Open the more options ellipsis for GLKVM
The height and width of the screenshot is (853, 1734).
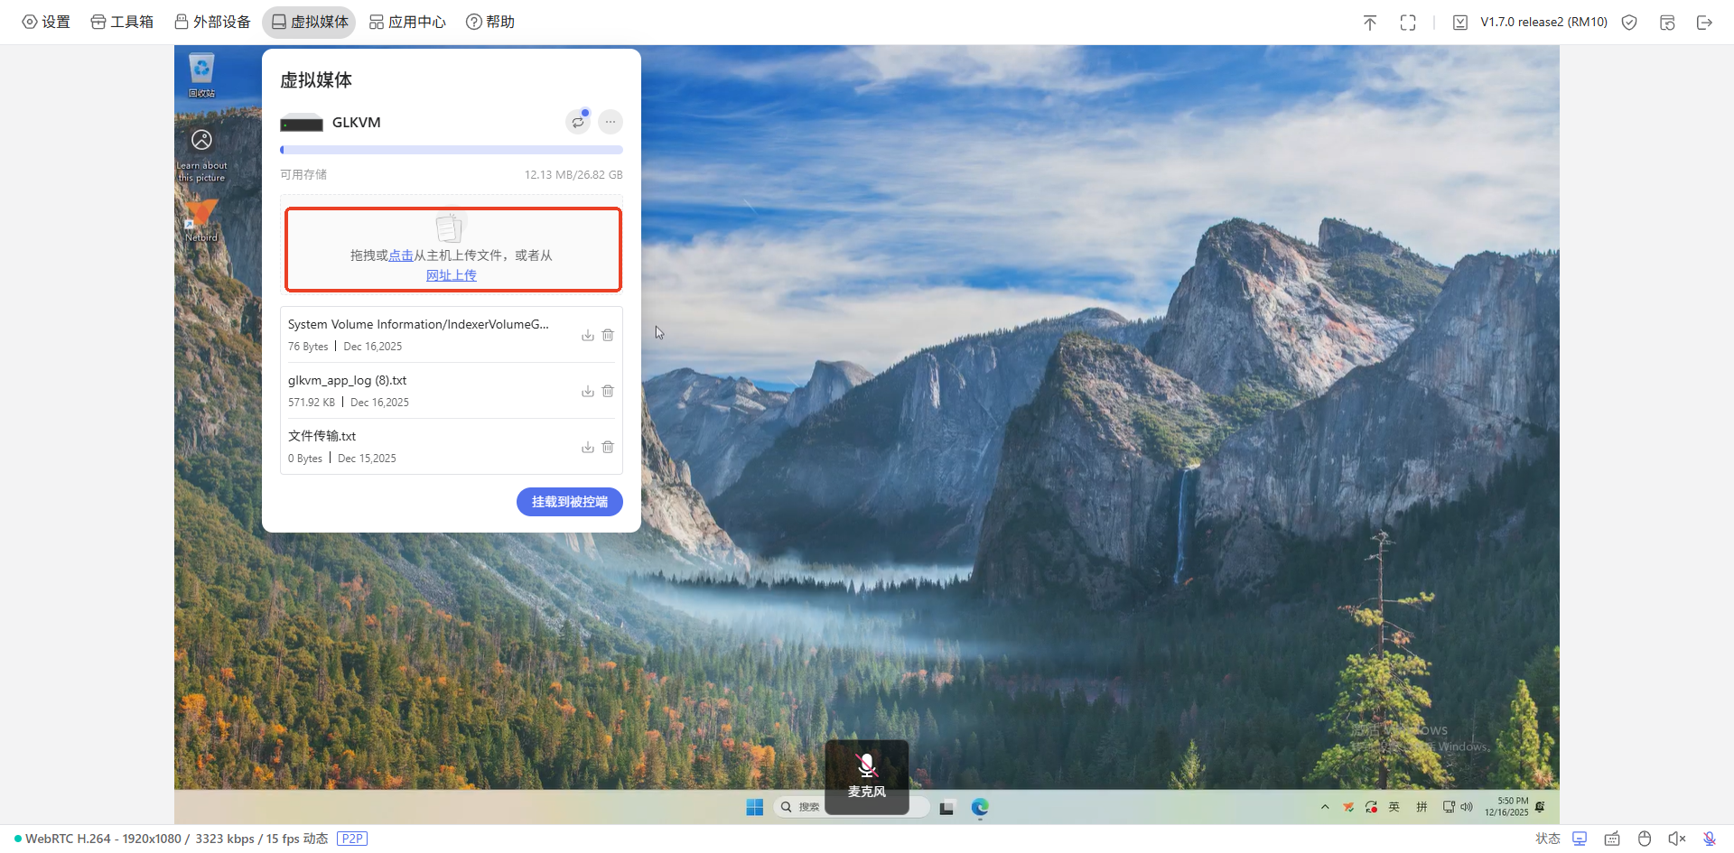[x=611, y=122]
